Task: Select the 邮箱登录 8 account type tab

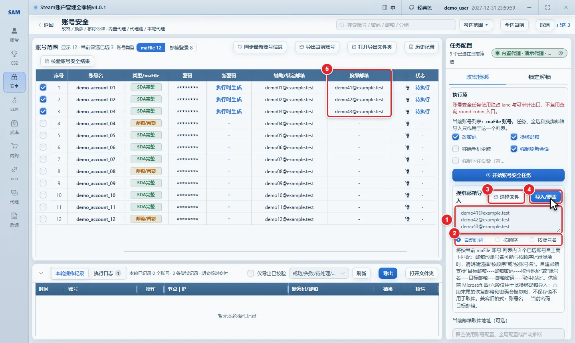Action: coord(181,47)
